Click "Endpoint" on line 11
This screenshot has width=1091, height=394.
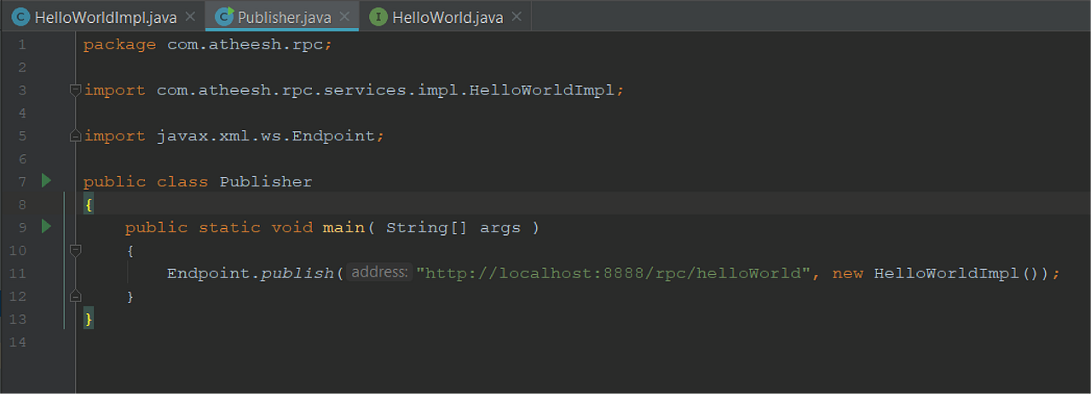tap(208, 273)
